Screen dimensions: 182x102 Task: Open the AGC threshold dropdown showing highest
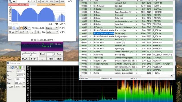point(52,28)
